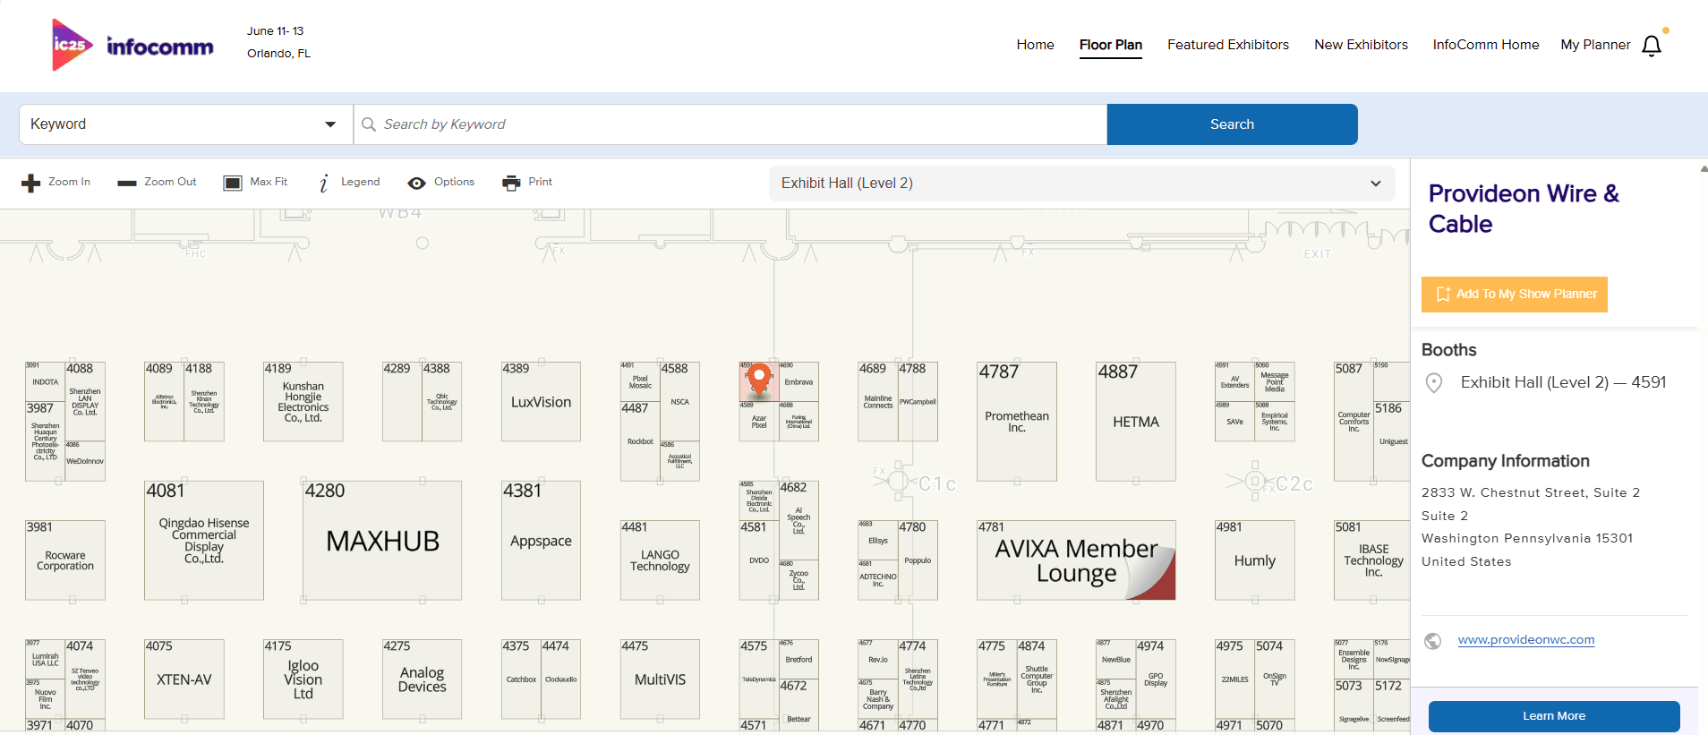This screenshot has width=1708, height=735.
Task: Open www.provideonwc.com link
Action: tap(1525, 640)
